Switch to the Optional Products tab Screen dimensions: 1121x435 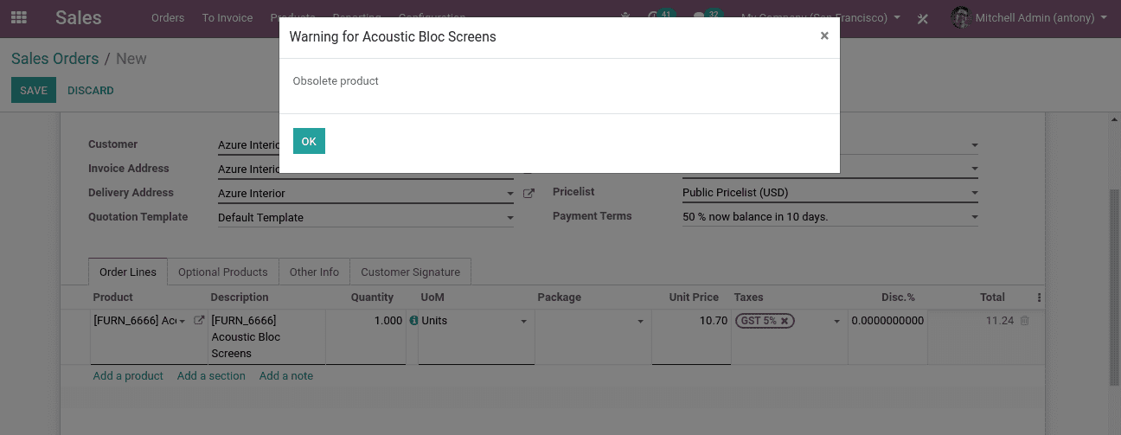(x=223, y=272)
